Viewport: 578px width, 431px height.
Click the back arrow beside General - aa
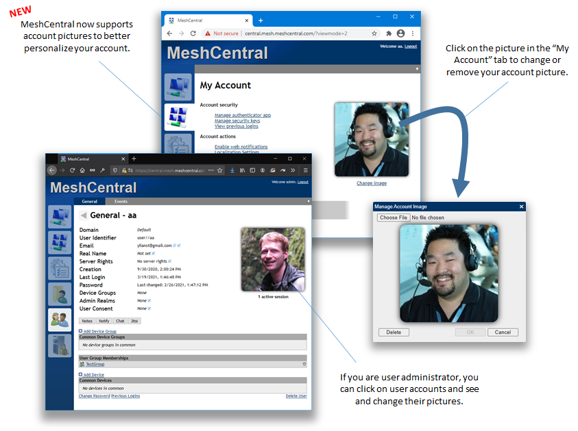82,214
